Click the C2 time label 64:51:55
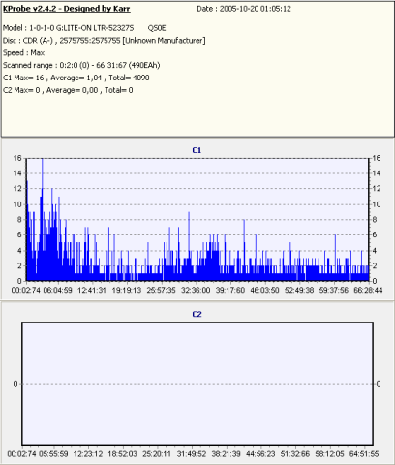The image size is (395, 465). 364,454
